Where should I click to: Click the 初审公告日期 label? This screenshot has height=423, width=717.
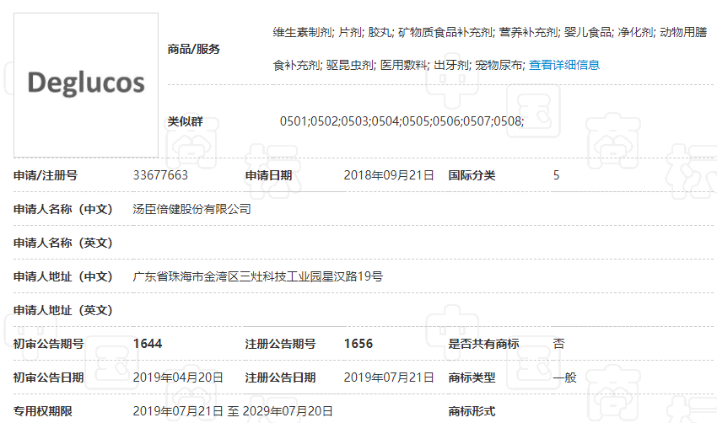49,377
